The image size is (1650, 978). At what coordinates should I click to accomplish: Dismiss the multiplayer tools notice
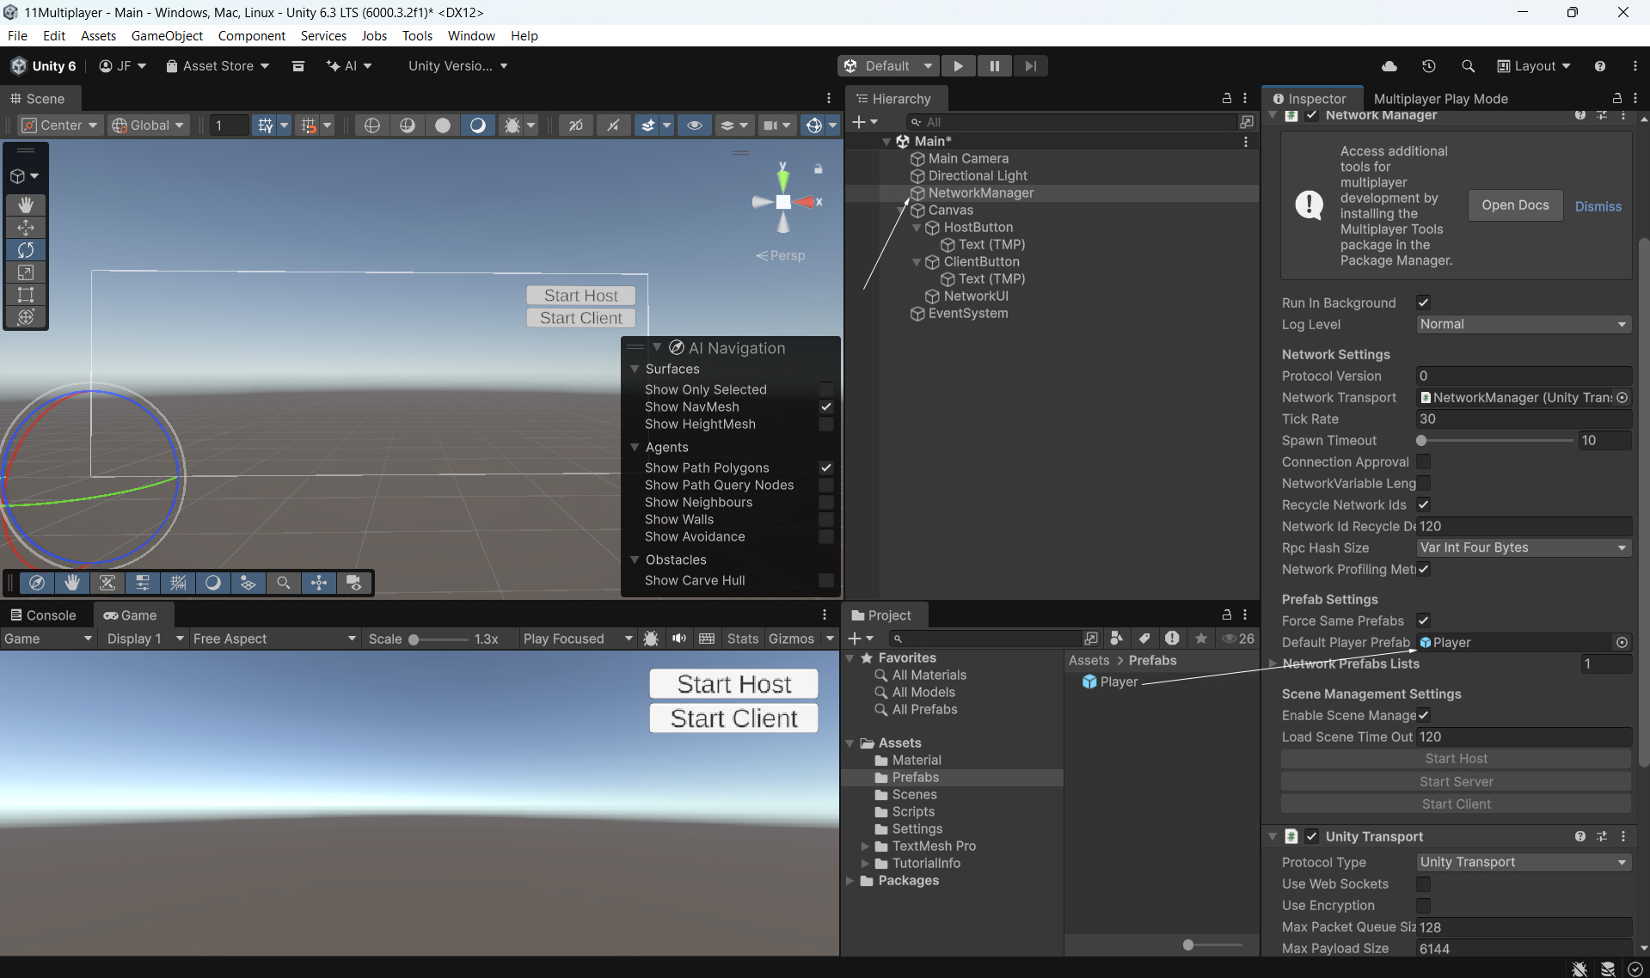(1598, 206)
